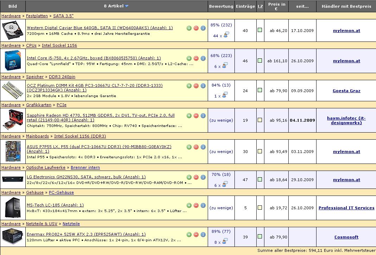Image resolution: width=376 pixels, height=255 pixels.
Task: Decrease quantity of OCZ Platinum DIMM Kit
Action: [x=196, y=86]
